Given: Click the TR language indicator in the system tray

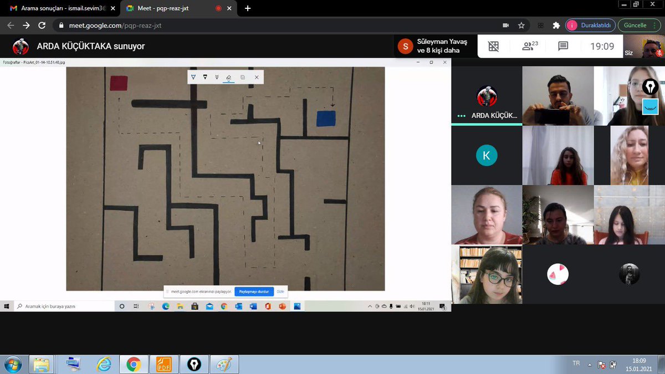Looking at the screenshot, I should click(x=576, y=363).
